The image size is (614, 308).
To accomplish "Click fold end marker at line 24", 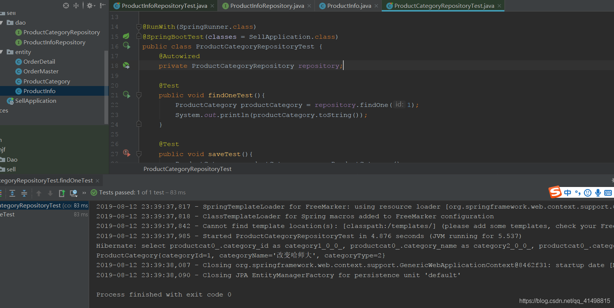I will [139, 124].
